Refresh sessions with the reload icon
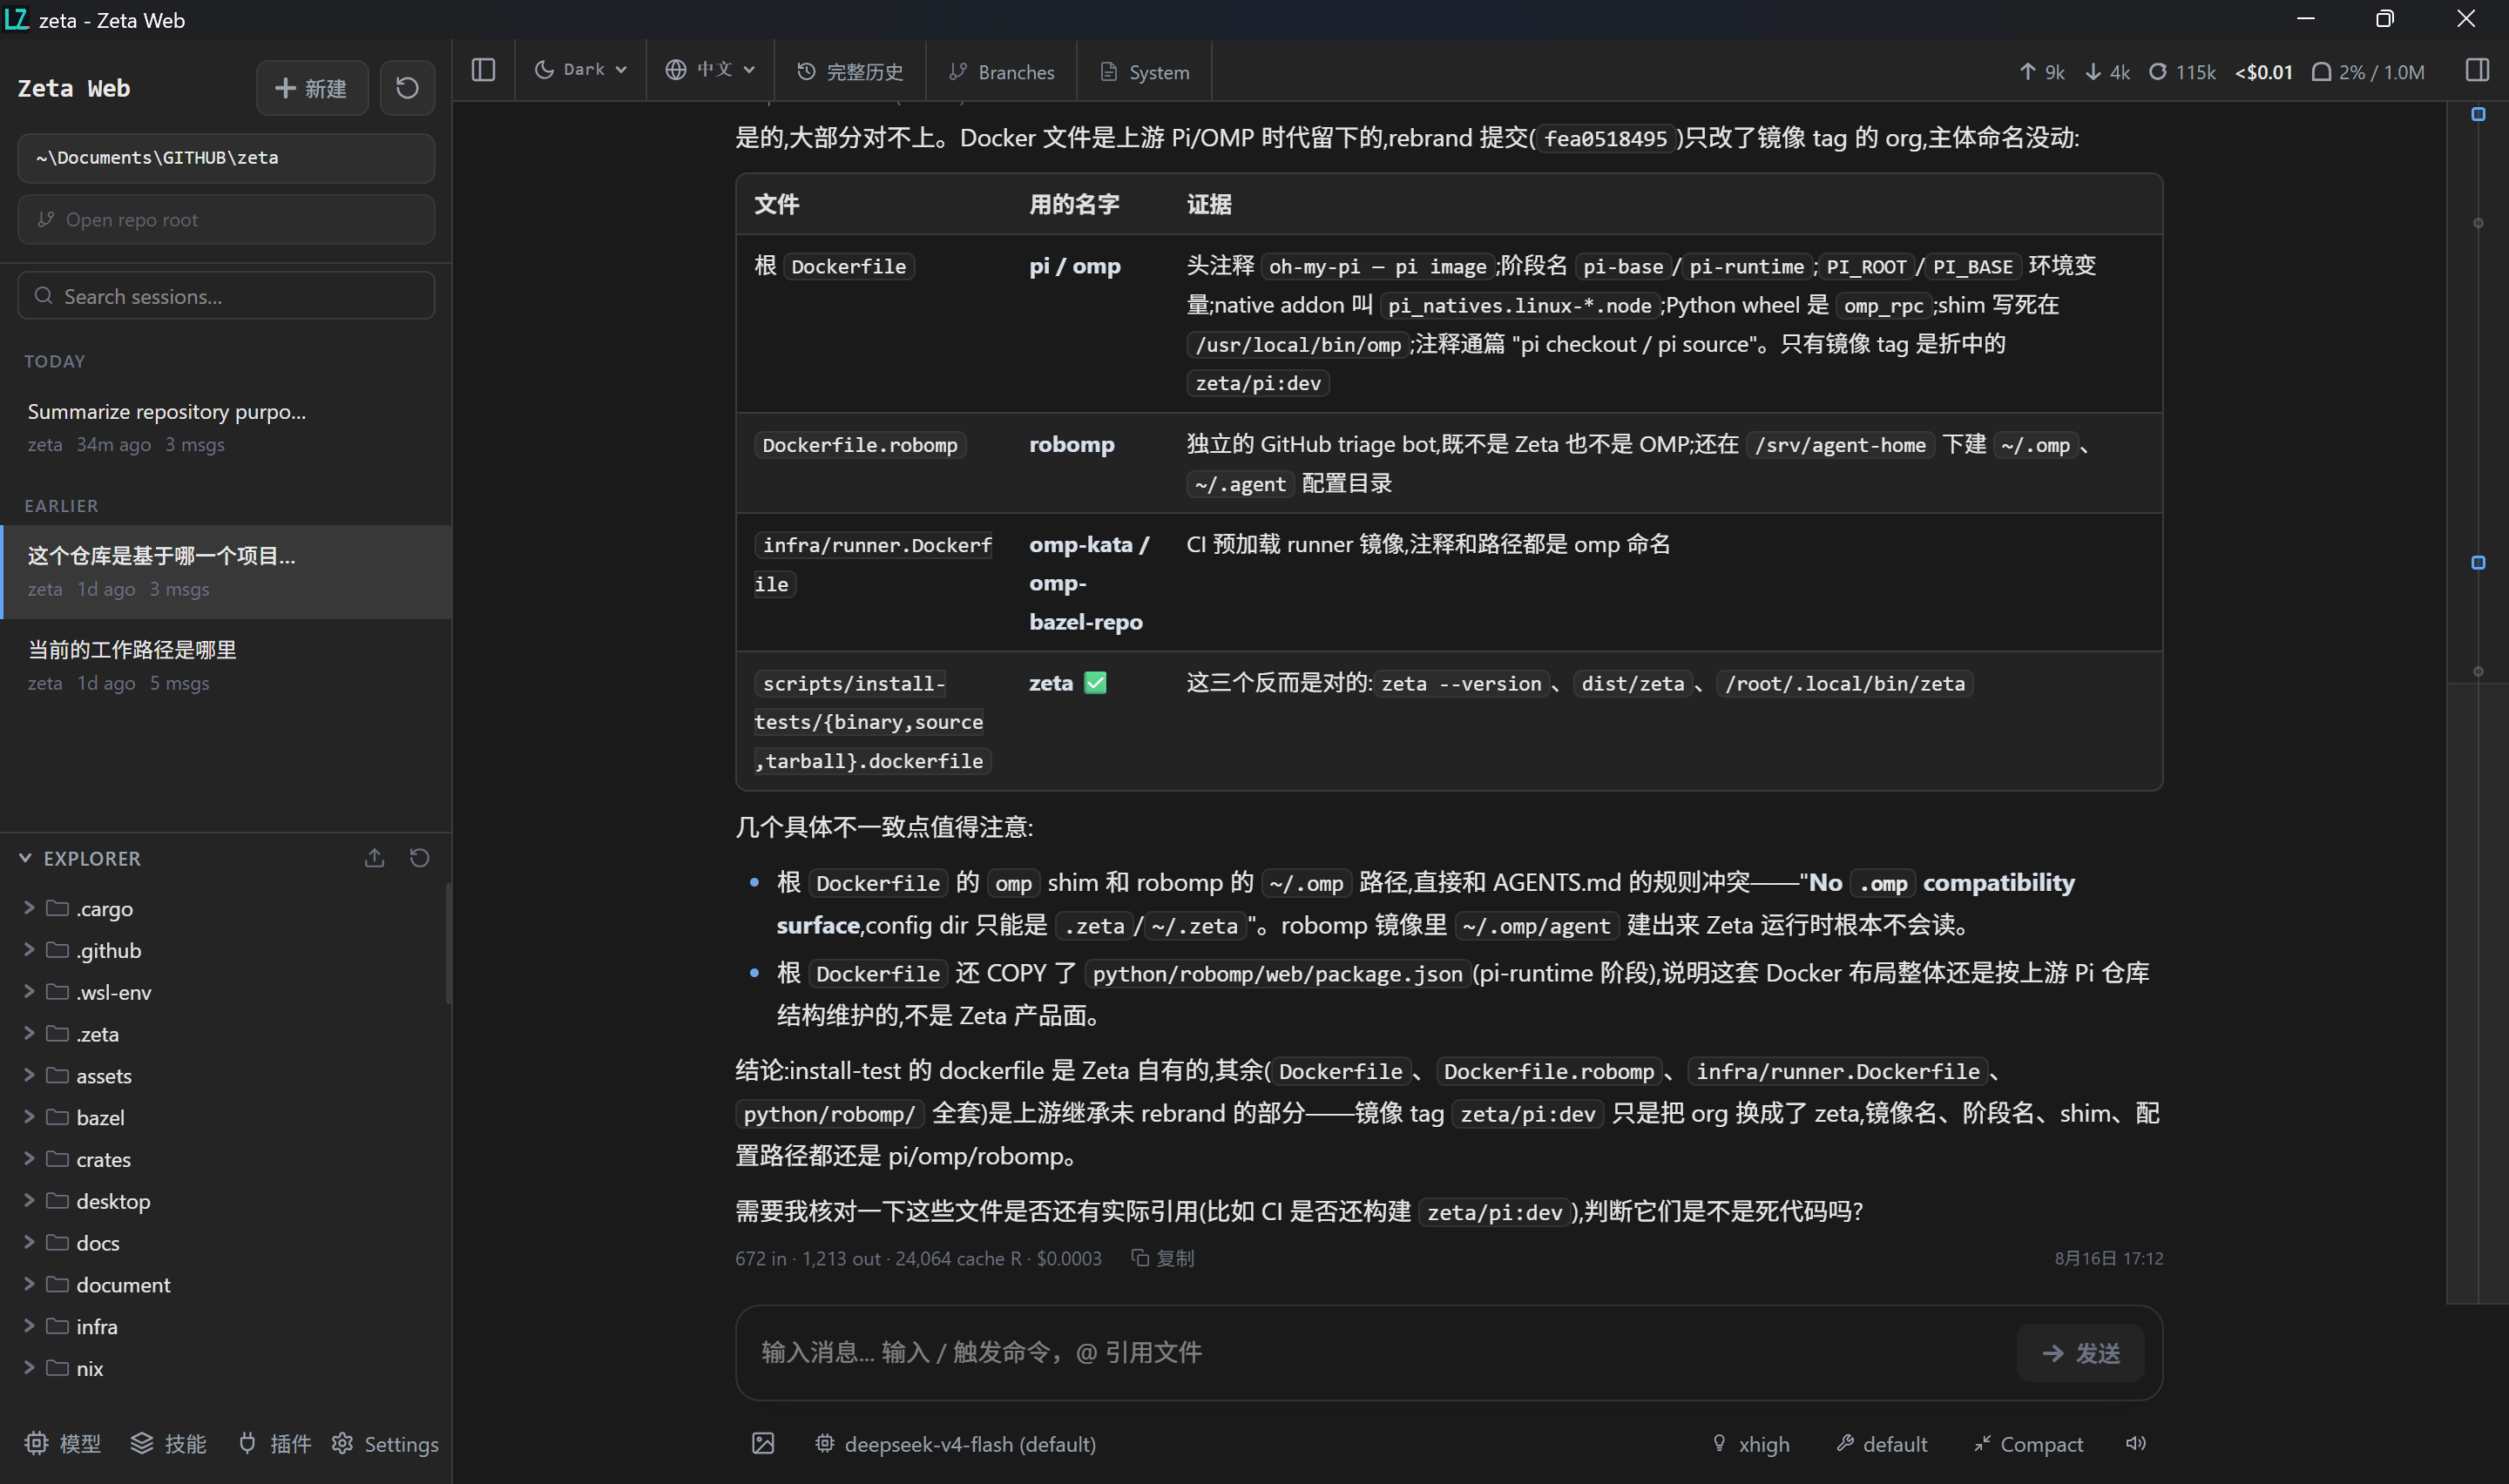Image resolution: width=2509 pixels, height=1484 pixels. tap(407, 88)
